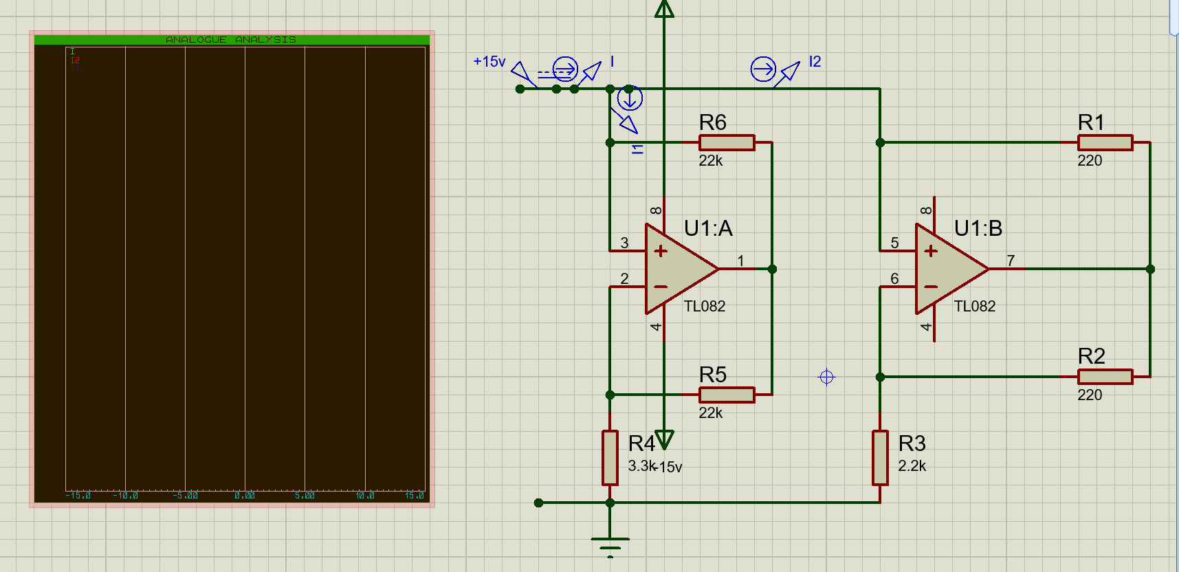Select resistor R3 2.2k

880,458
